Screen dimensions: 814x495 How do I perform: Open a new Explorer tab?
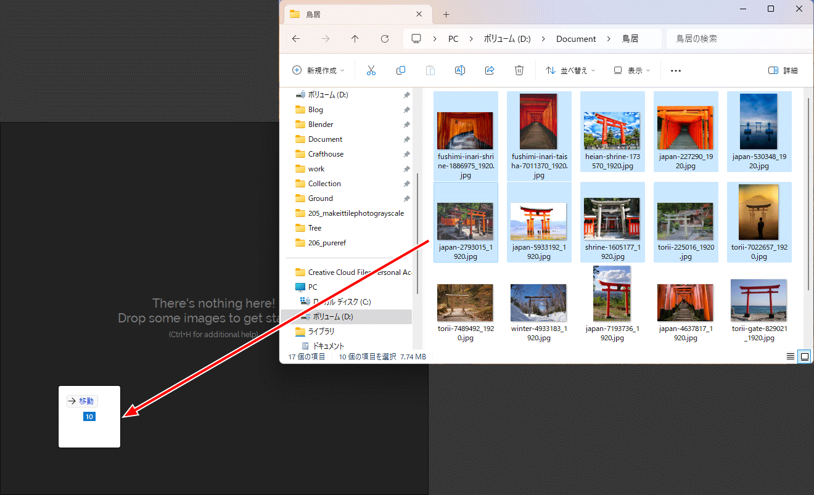[446, 14]
